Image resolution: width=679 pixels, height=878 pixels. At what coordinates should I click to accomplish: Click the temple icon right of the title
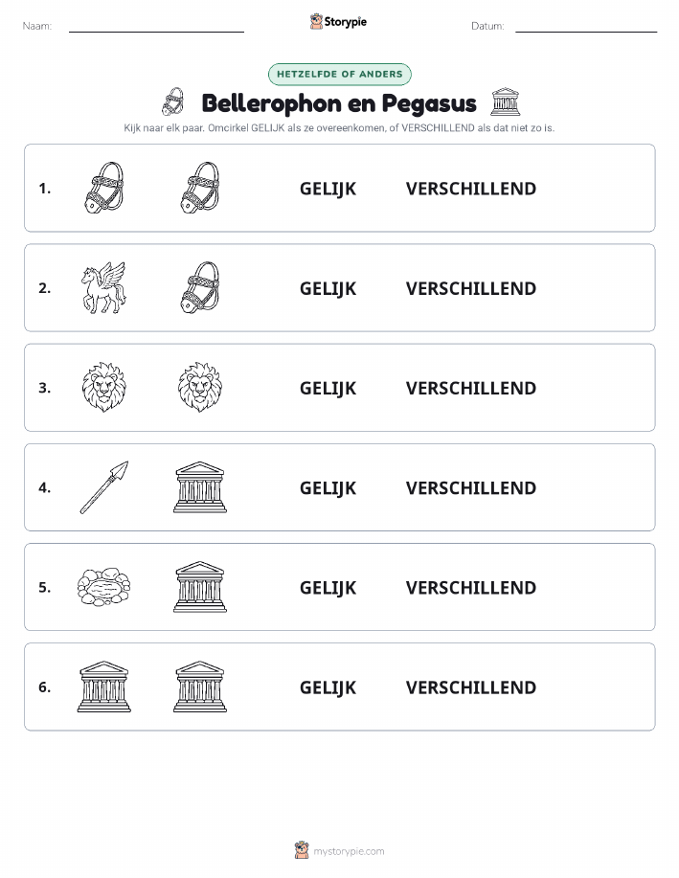506,101
